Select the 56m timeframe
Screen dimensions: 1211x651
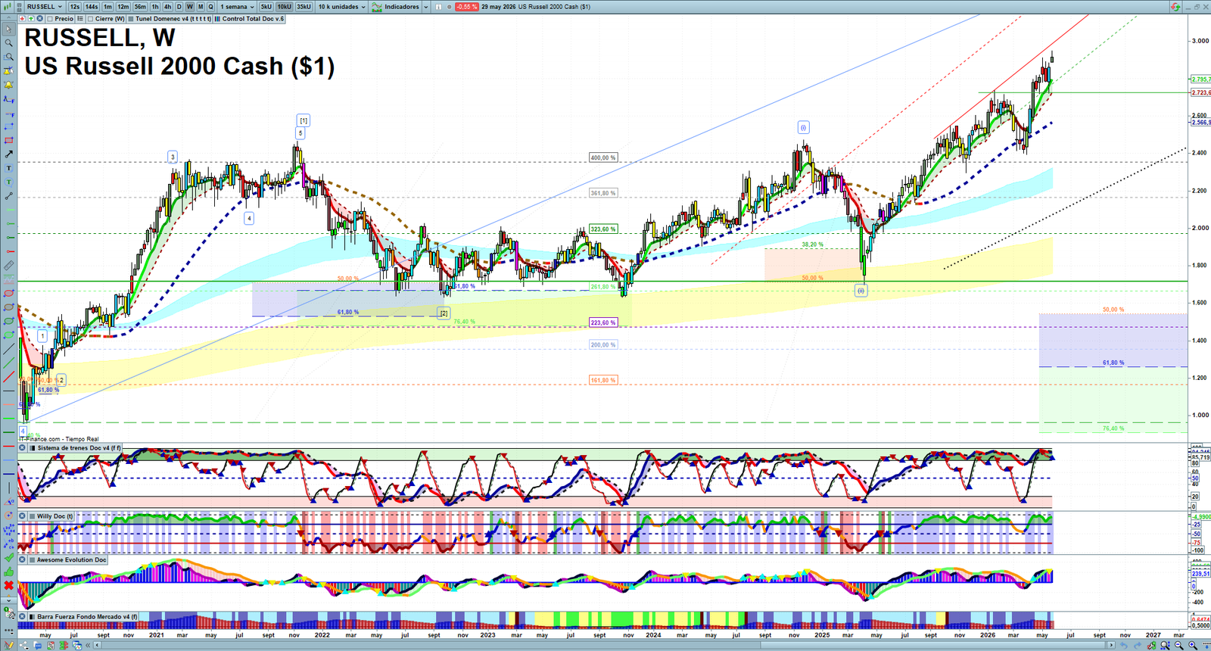[x=140, y=7]
